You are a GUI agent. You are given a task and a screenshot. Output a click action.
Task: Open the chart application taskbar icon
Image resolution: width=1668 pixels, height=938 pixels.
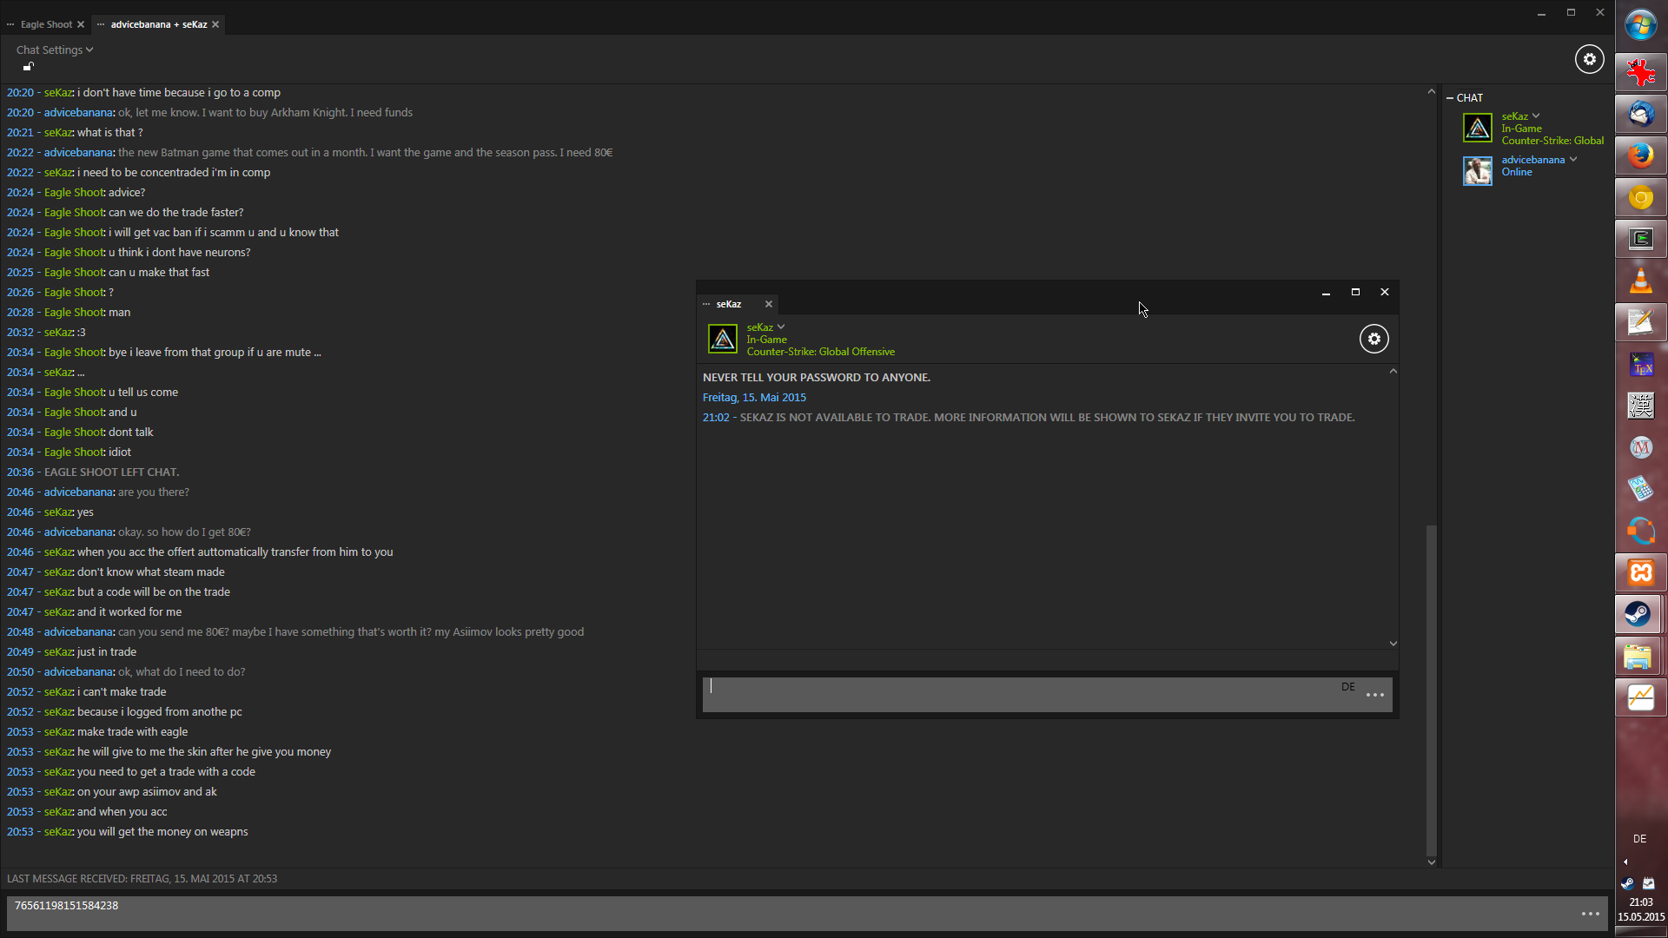(x=1641, y=697)
